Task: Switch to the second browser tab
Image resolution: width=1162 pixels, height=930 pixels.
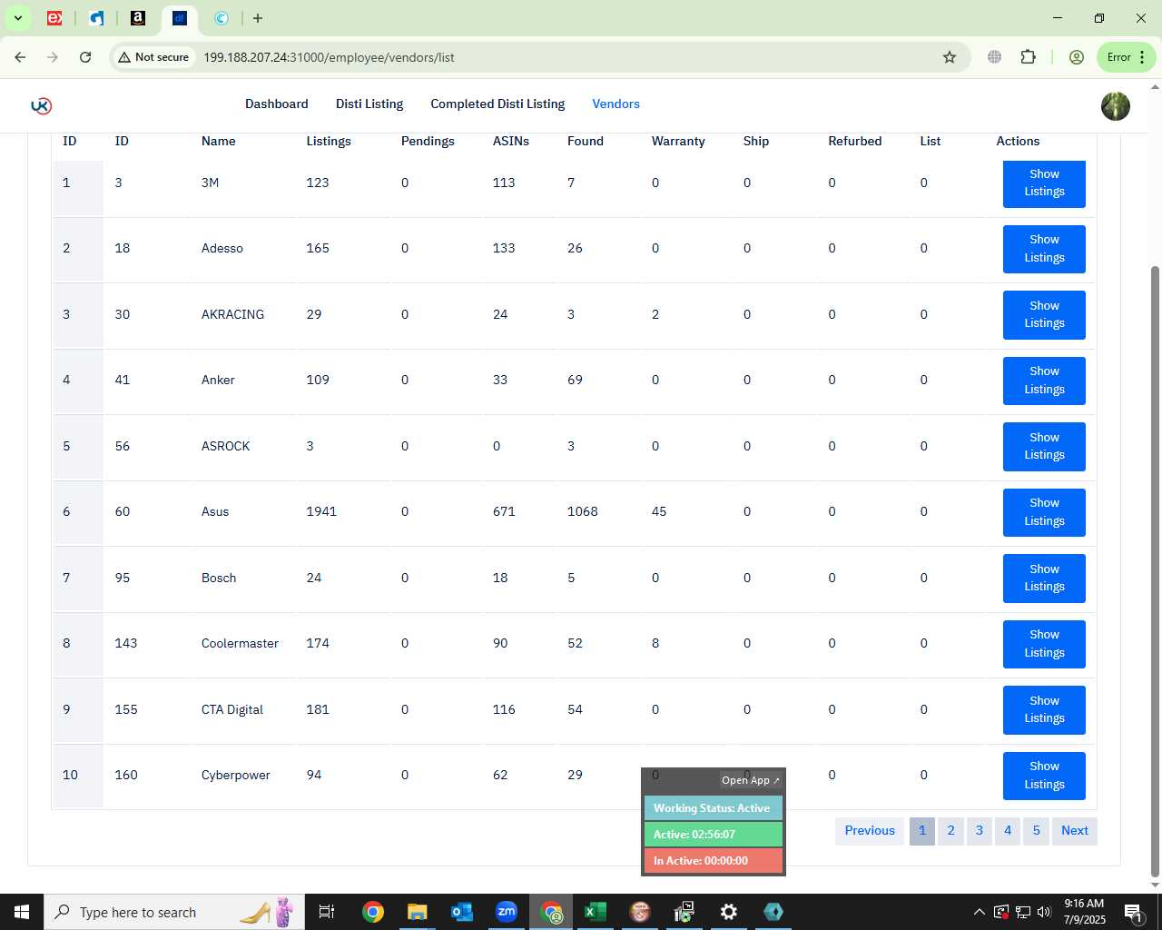Action: [x=96, y=18]
